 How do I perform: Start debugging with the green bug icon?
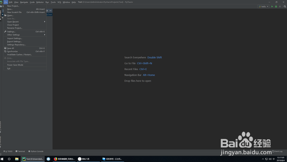point(276,6)
